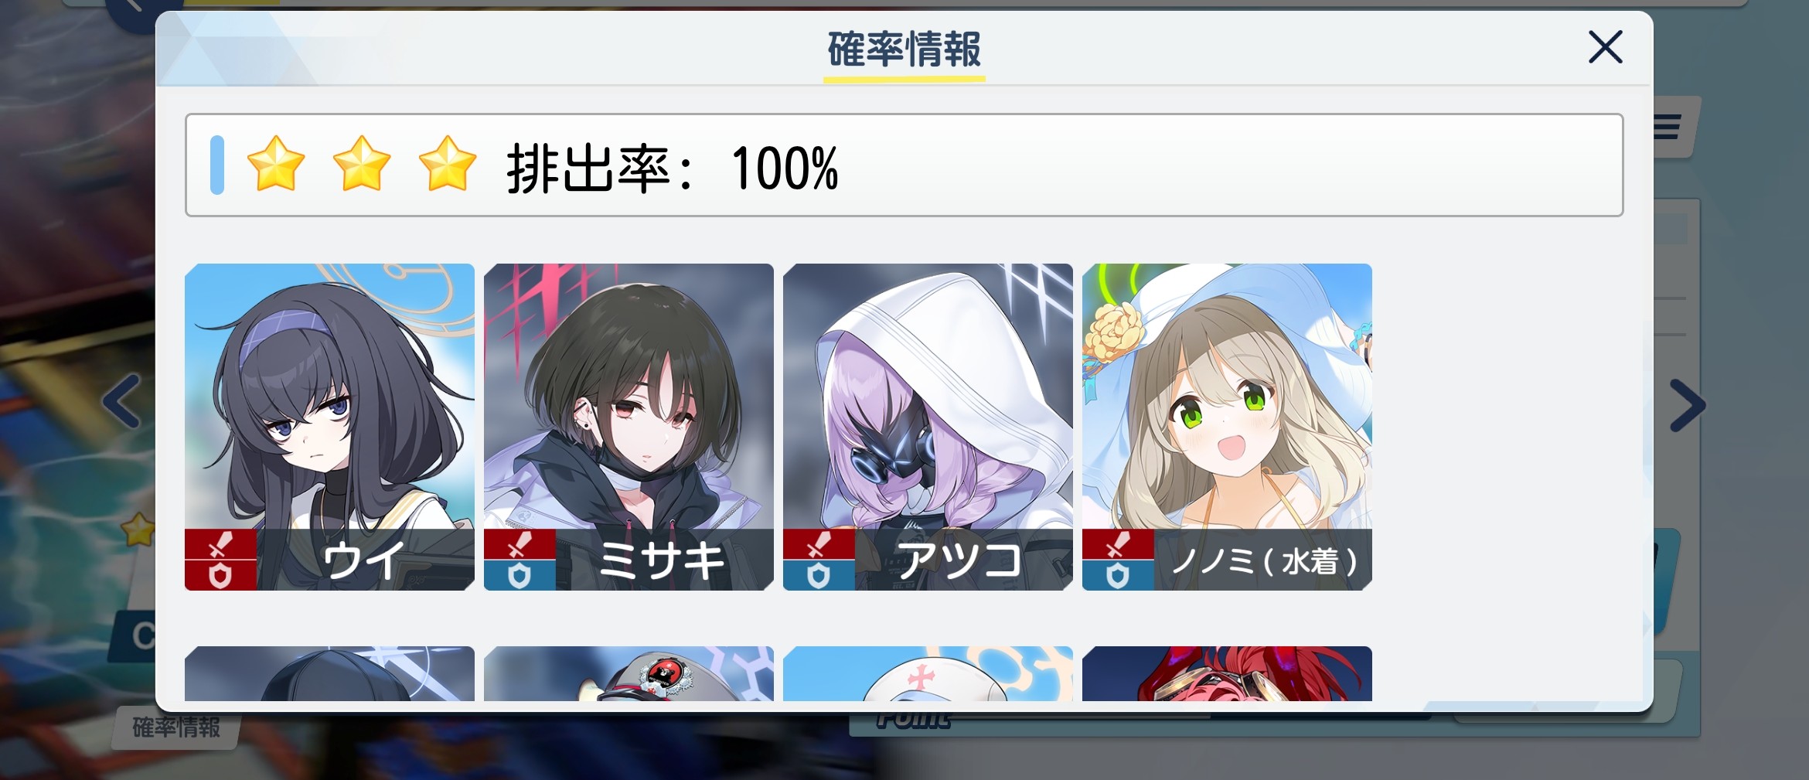Click the red shield icon on ウイ

click(220, 575)
